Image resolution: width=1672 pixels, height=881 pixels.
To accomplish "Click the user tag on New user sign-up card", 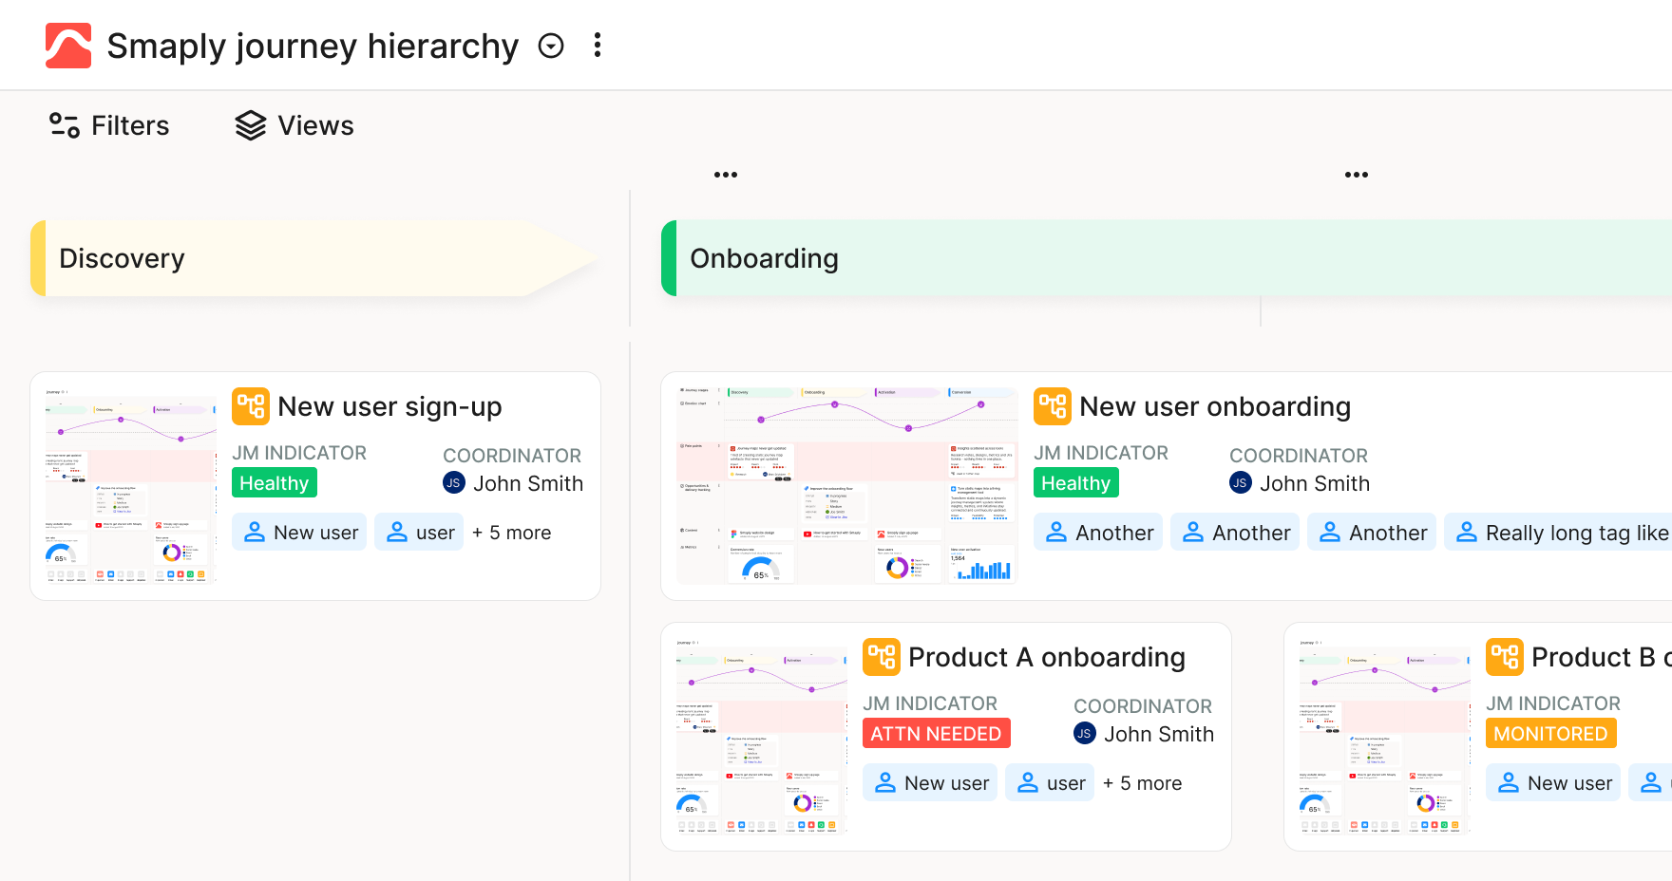I will pos(419,533).
